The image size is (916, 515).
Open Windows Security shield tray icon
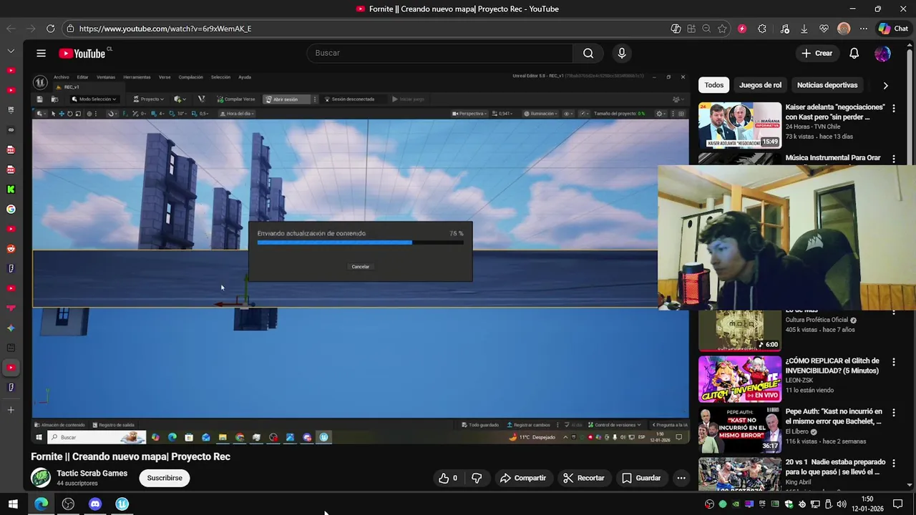tap(788, 504)
